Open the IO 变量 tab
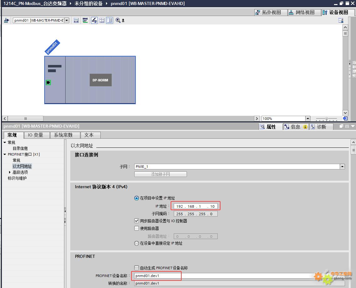The width and height of the screenshot is (356, 288). coord(40,135)
